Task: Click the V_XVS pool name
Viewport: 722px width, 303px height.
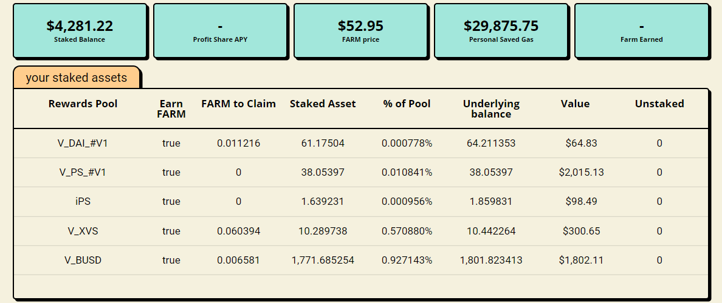Action: pos(83,231)
